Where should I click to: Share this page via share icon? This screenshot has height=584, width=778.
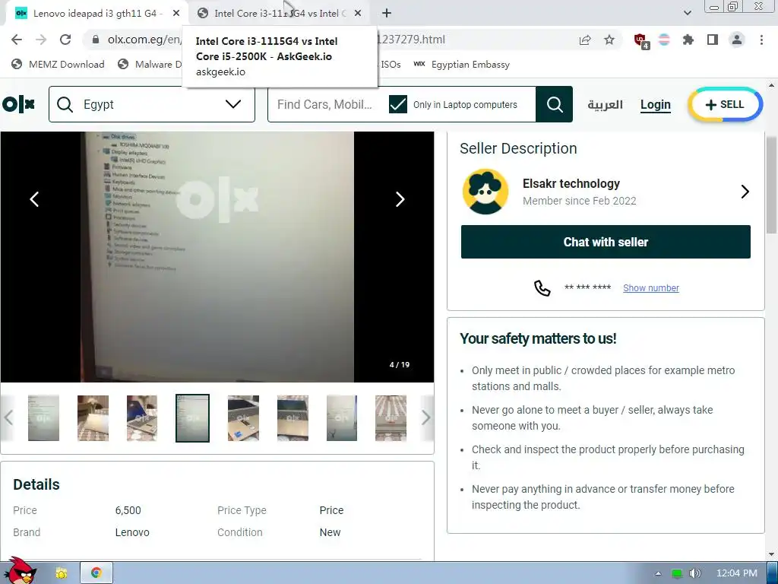point(585,40)
